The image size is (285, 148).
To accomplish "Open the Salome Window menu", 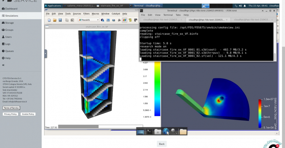I will tap(105, 14).
